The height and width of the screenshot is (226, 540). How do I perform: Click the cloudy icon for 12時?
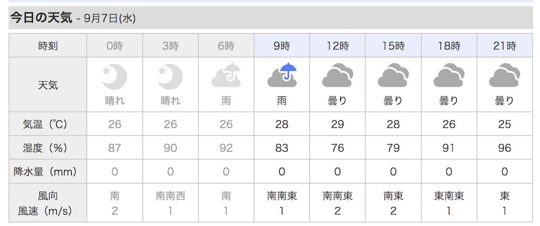tap(337, 75)
